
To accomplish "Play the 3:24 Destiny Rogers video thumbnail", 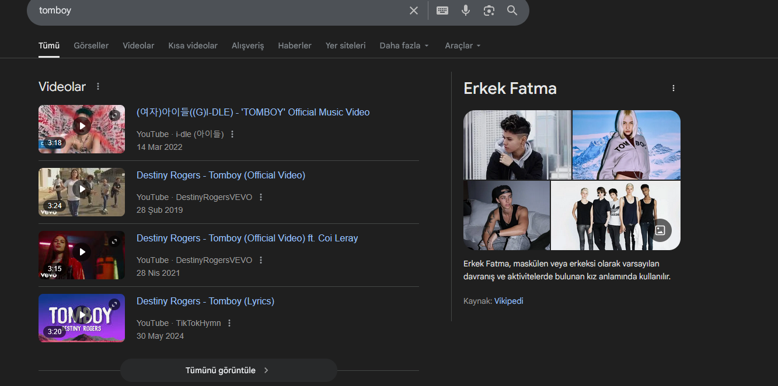I will (82, 192).
